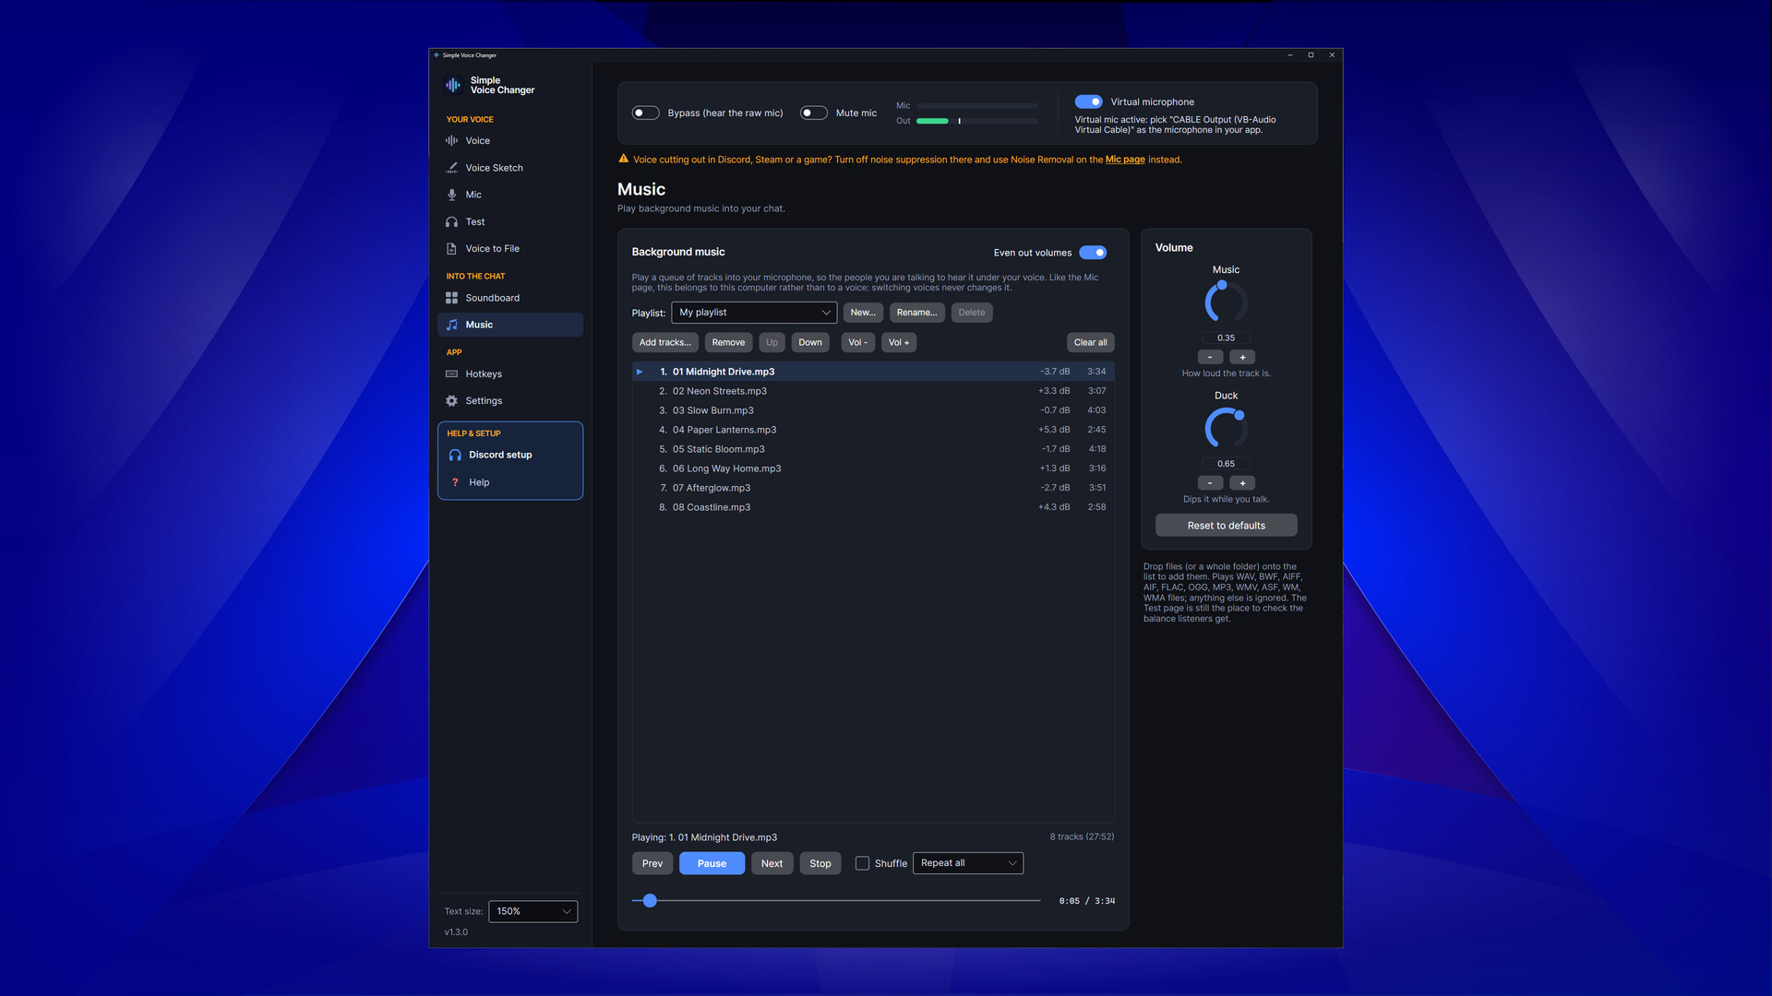1772x996 pixels.
Task: Click the Help question mark icon
Action: (x=455, y=482)
